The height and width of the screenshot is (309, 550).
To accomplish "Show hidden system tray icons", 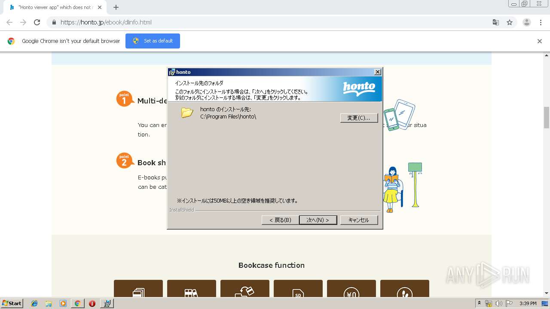I will pos(479,303).
